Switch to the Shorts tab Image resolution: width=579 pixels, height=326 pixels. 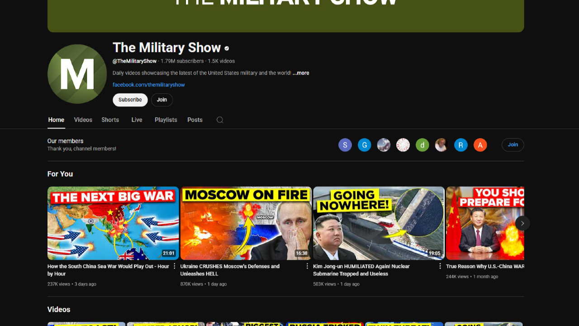110,120
